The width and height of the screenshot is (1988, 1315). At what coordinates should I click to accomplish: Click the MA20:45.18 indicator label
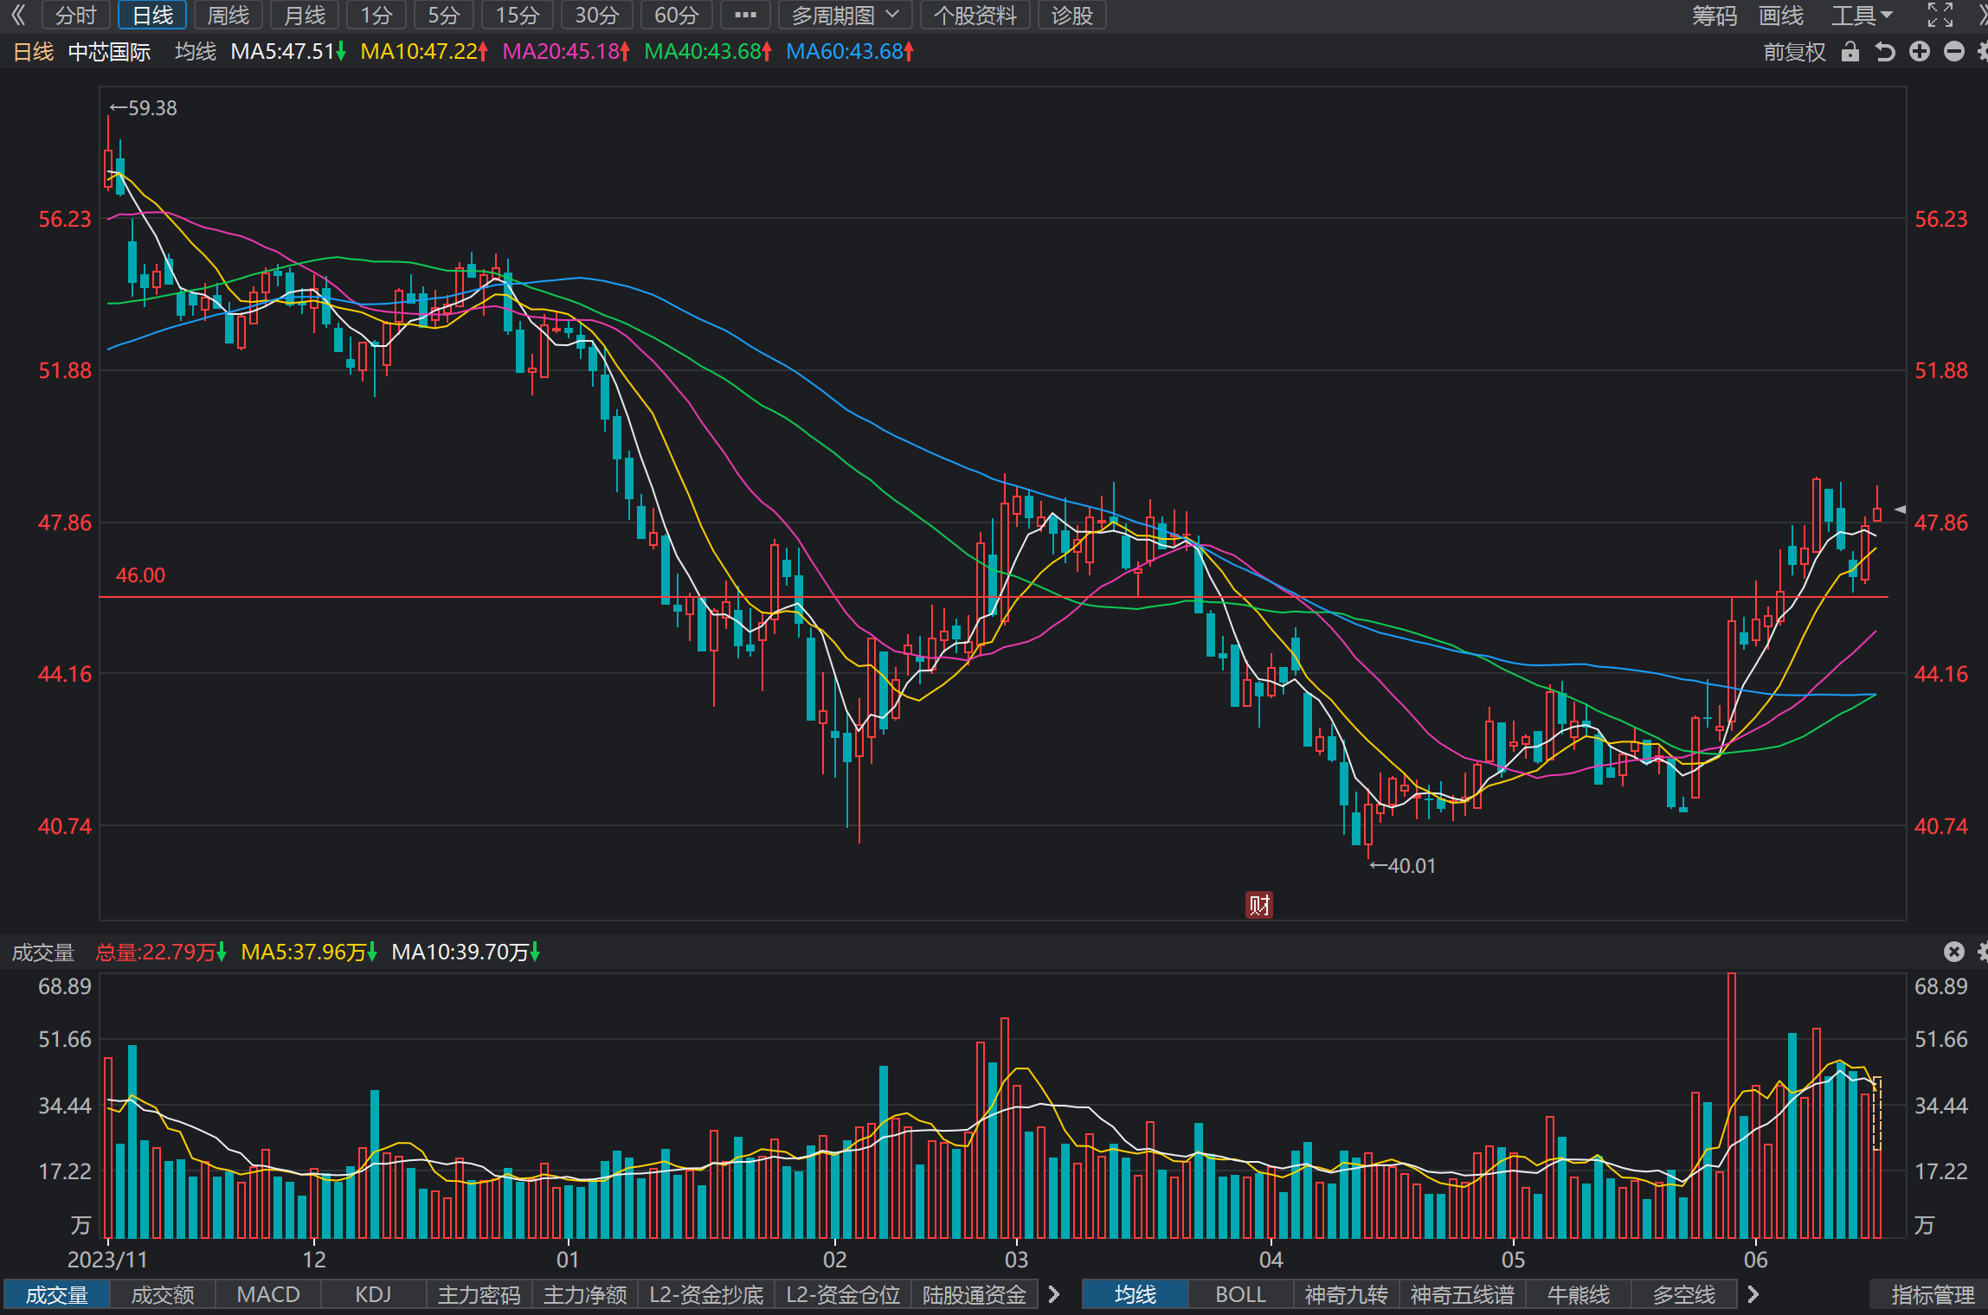tap(566, 52)
